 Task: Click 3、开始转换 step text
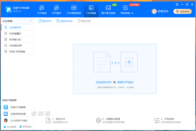167,119
